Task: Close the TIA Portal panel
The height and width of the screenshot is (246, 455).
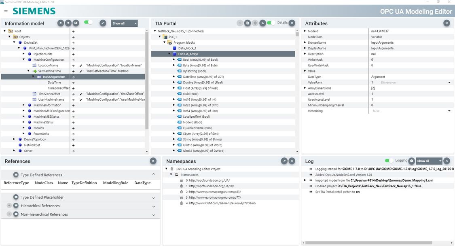Action: (x=292, y=23)
